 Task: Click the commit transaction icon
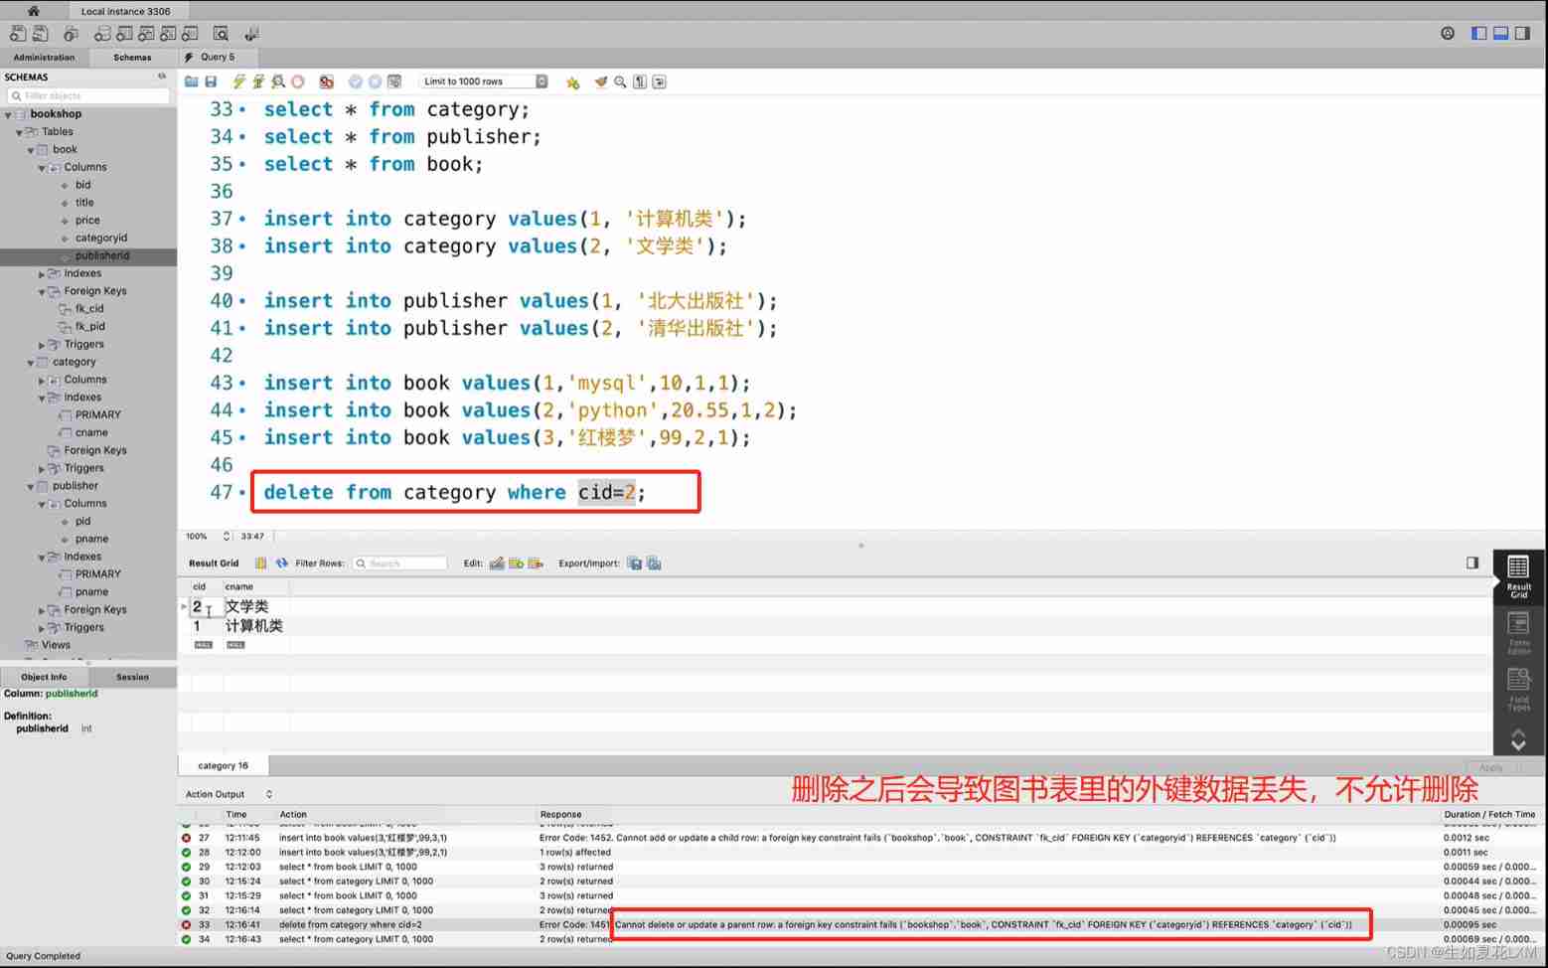click(x=355, y=81)
